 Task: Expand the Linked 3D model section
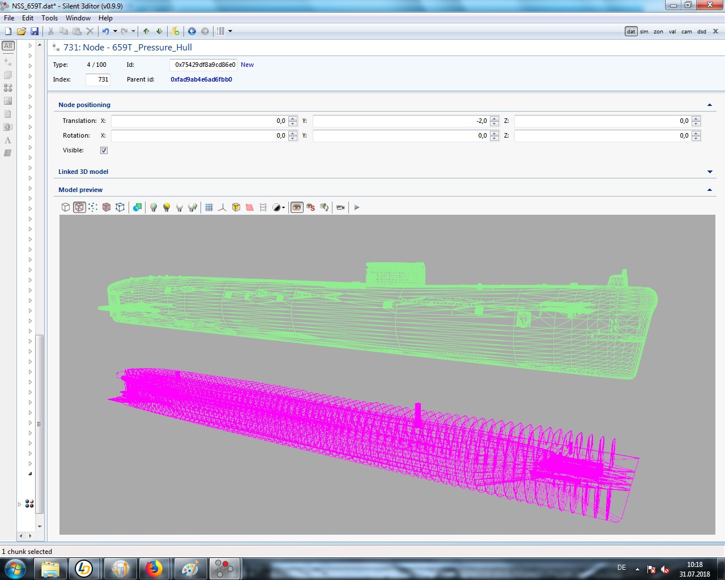[710, 172]
